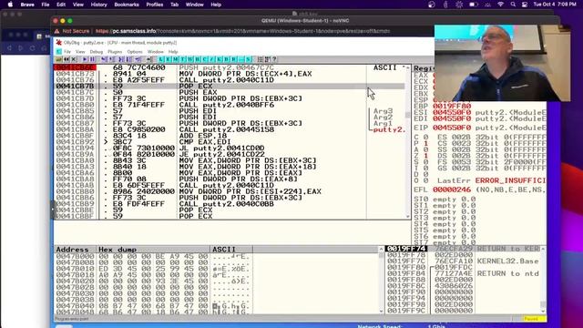Screen dimensions: 583x328
Task: Select the highlighted red address row at top
Action: tap(75, 67)
